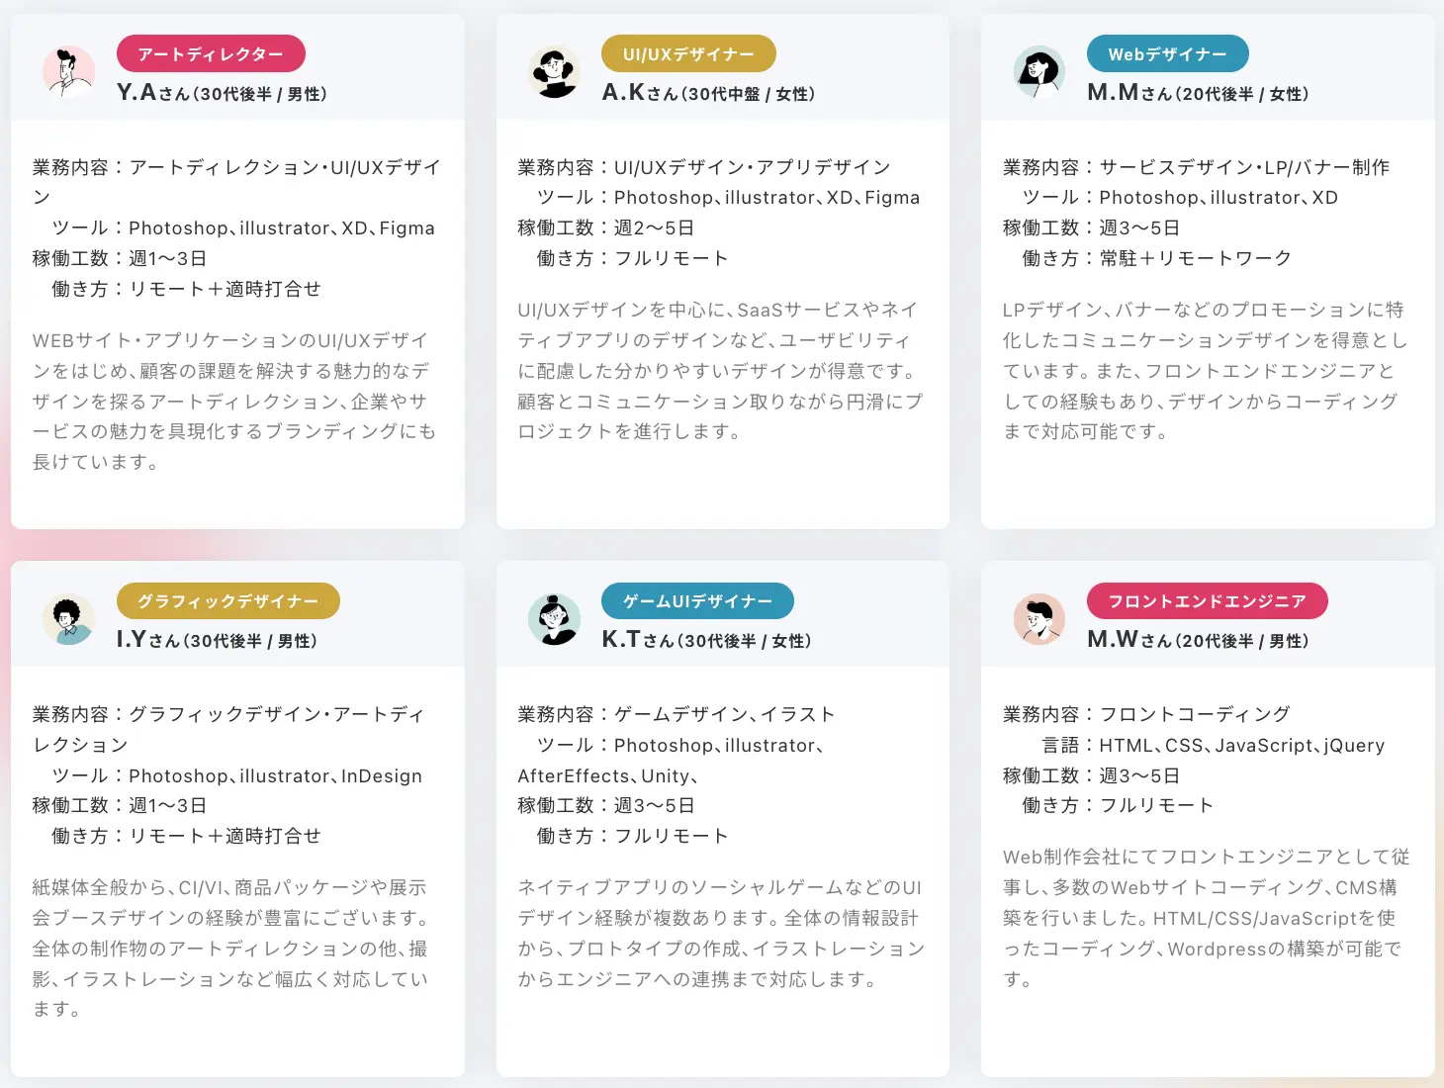Viewport: 1444px width, 1088px height.
Task: Select the フロントエンドエンジニア badge
Action: [x=1207, y=600]
